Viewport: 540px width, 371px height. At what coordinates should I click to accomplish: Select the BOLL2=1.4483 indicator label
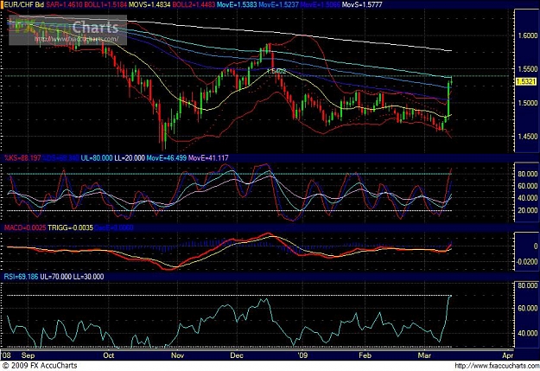(194, 5)
